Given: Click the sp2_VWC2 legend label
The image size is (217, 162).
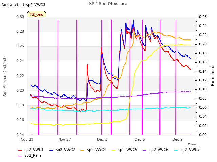Looking at the screenshot, I should coord(65,150).
